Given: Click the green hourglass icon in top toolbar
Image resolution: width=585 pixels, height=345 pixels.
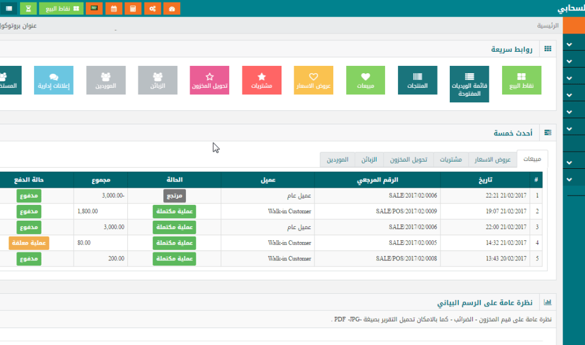Looking at the screenshot, I should coord(28,9).
